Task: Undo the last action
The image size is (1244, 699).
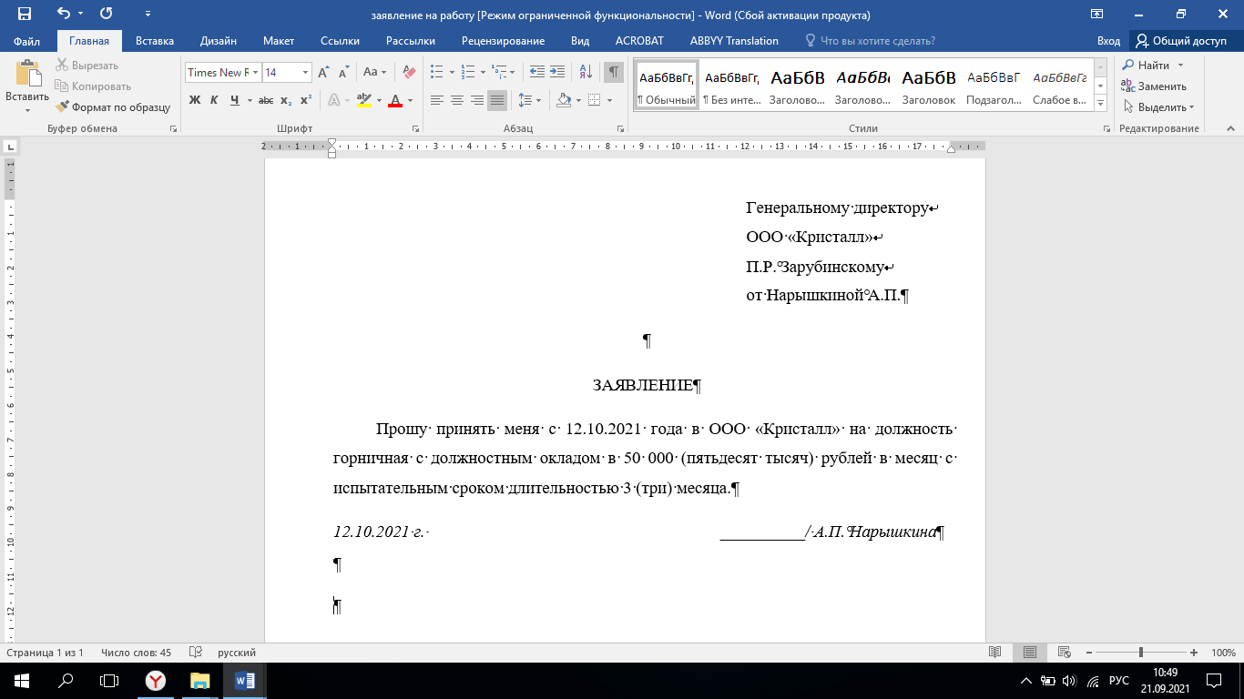Action: click(63, 14)
